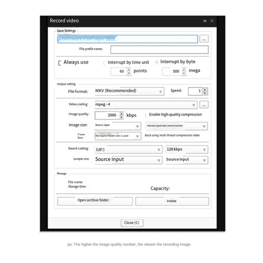Open the Frame Rate dropdown
263x263 pixels.
click(x=118, y=136)
